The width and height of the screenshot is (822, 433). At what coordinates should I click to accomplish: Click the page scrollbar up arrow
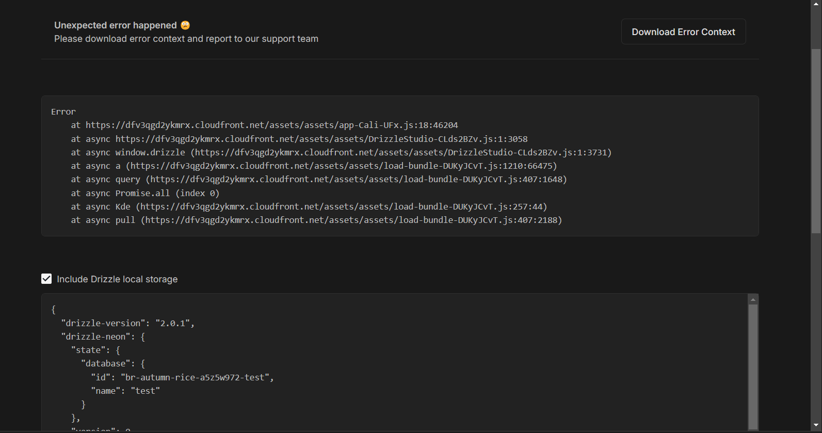[x=816, y=5]
